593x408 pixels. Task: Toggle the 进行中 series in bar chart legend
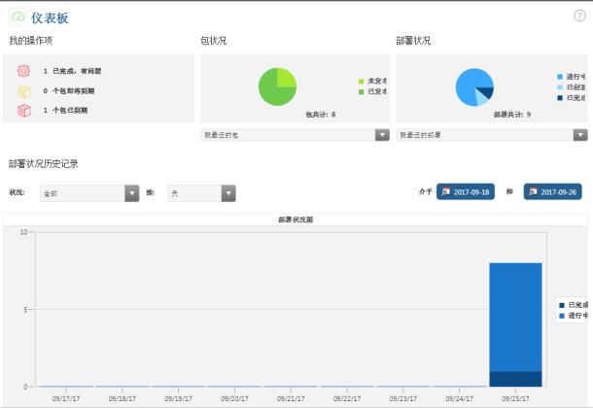point(574,316)
